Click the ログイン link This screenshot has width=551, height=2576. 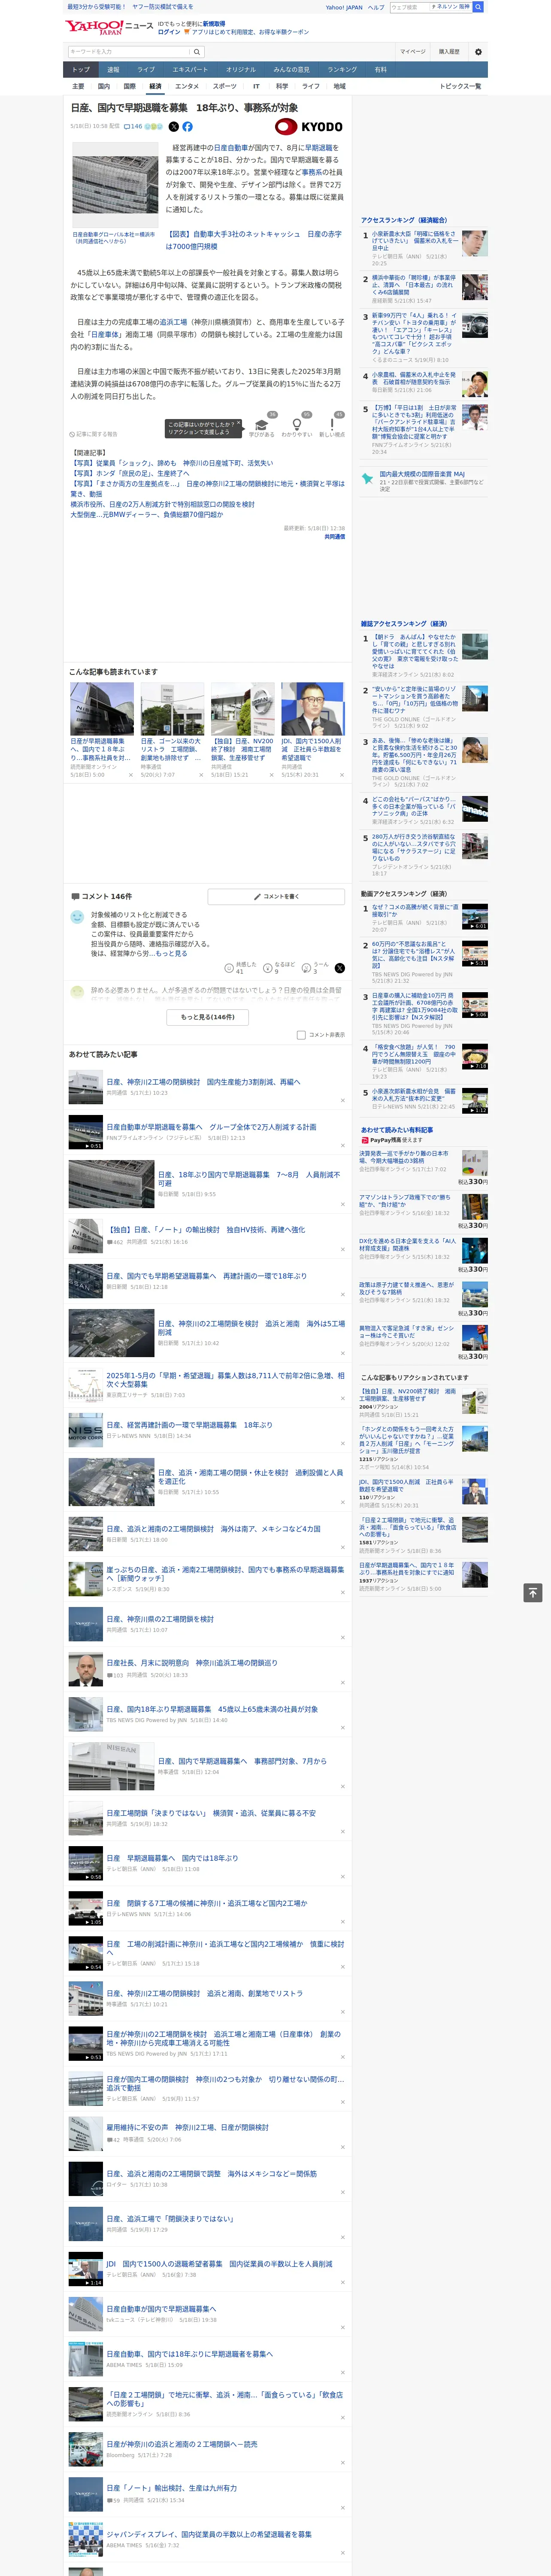(169, 32)
